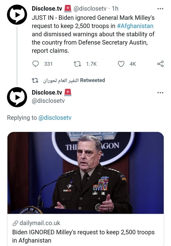View the 1.7K retweet count
The image size is (171, 246).
[91, 64]
